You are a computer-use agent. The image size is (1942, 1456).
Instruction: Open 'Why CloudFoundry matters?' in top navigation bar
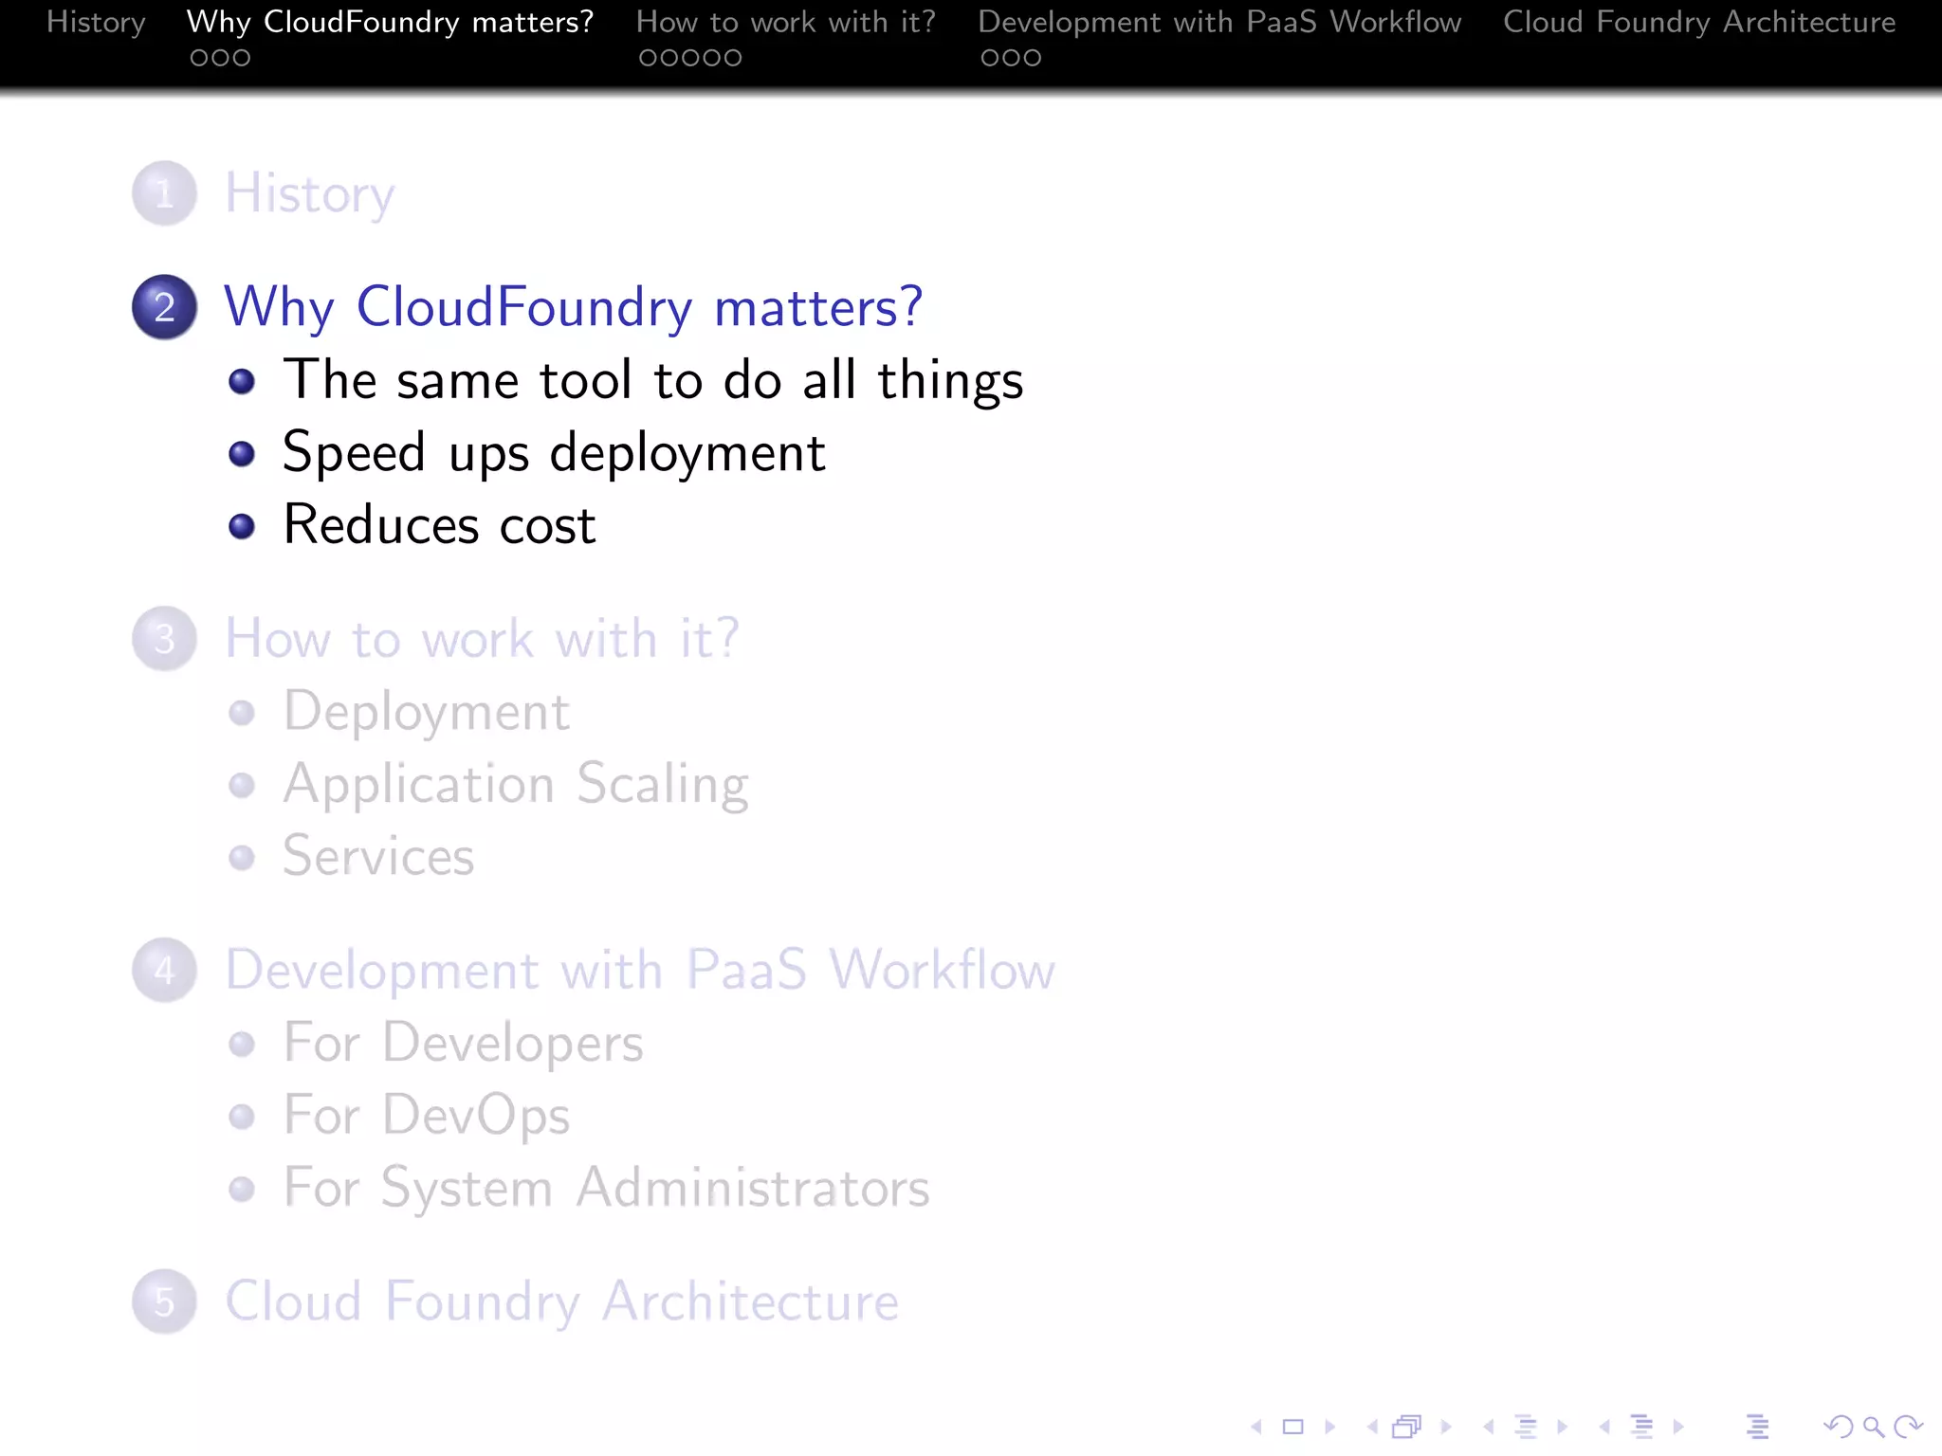[391, 22]
